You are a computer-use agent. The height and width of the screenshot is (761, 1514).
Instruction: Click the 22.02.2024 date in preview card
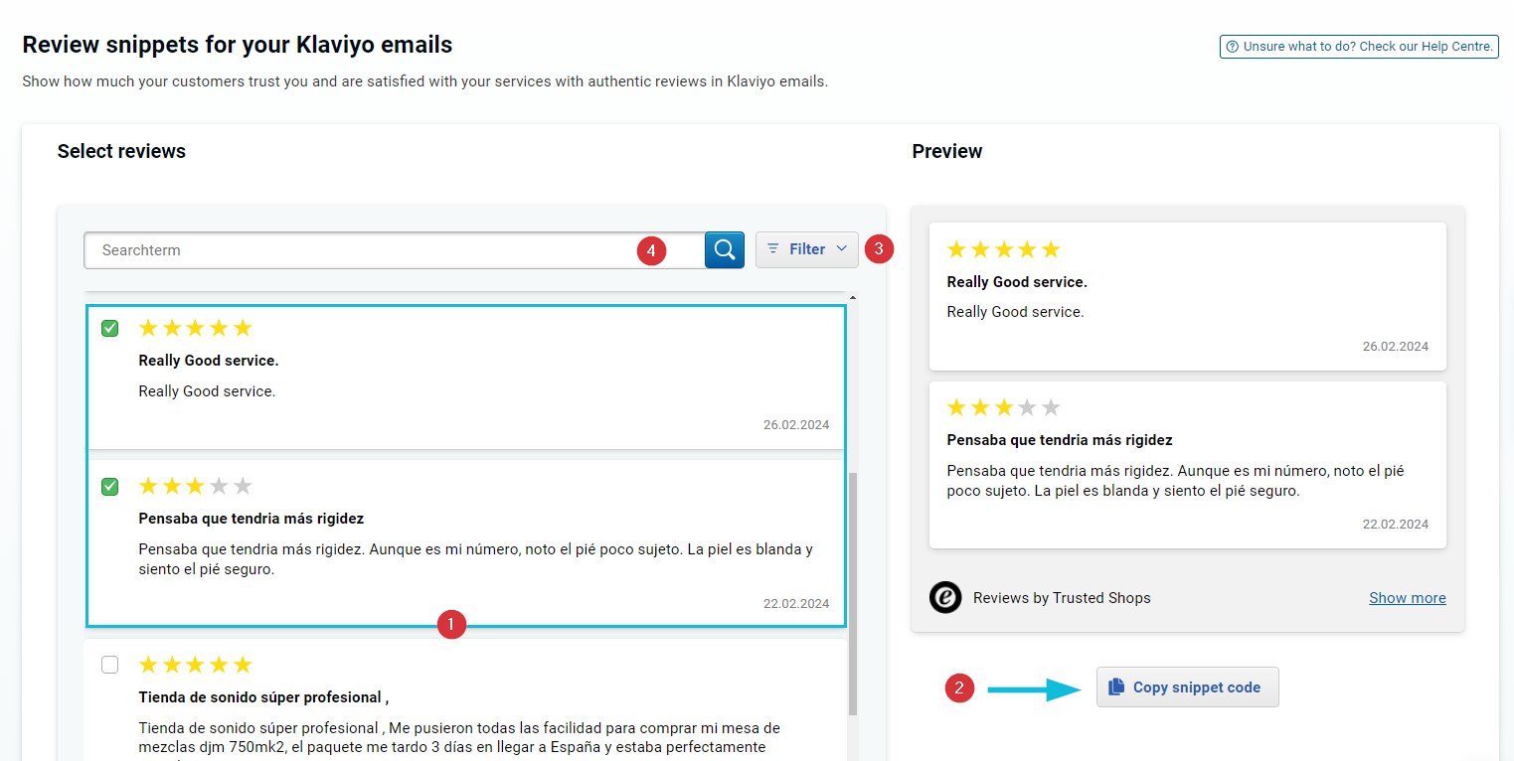pyautogui.click(x=1396, y=525)
